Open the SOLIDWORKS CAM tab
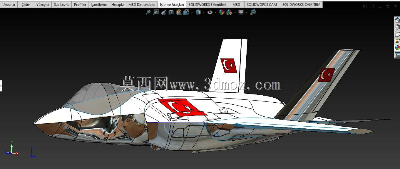This screenshot has width=400, height=169. 262,5
